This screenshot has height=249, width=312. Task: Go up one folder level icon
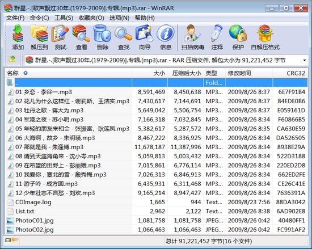pos(12,59)
